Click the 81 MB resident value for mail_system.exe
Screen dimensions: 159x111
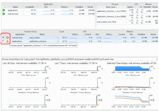coord(148,22)
